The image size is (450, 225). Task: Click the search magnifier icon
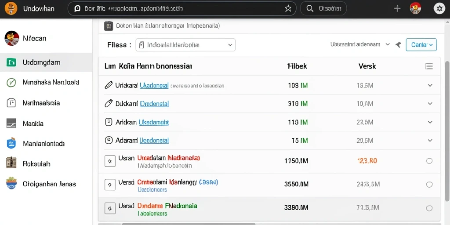click(x=310, y=9)
